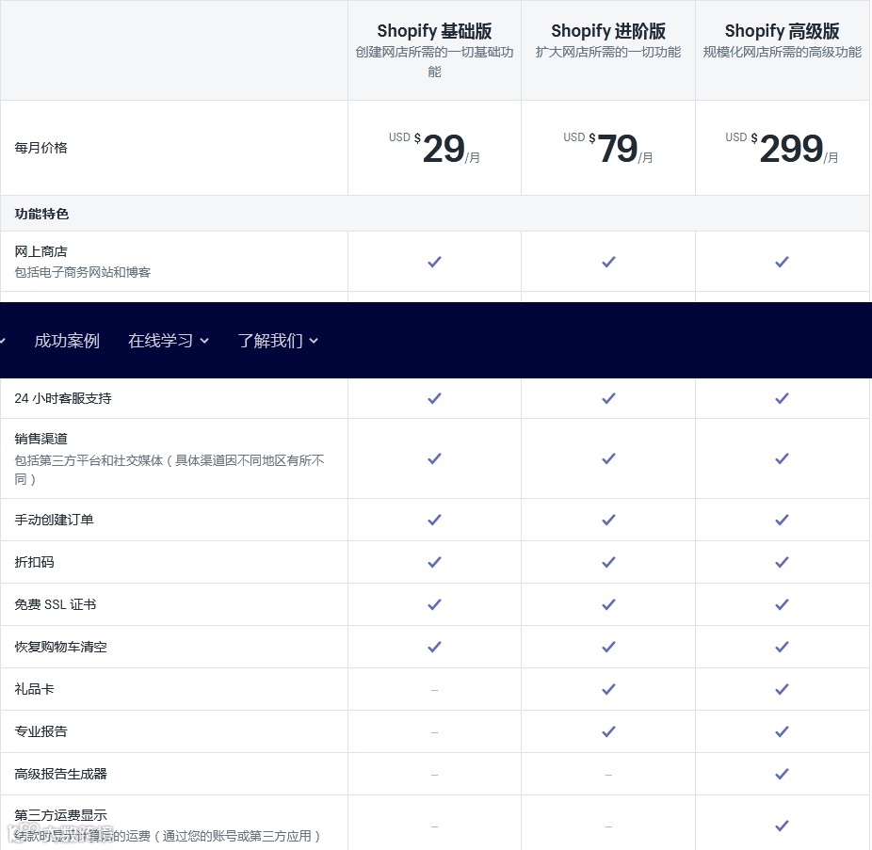Viewport: 872px width, 850px height.
Task: Click 网上商店 checkmark for 高级版
Action: click(x=782, y=262)
